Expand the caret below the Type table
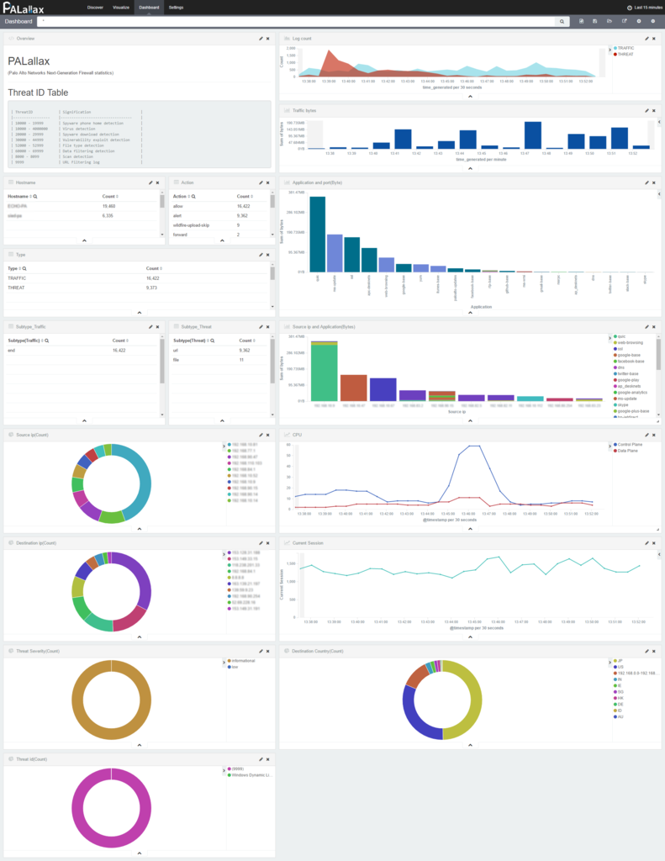This screenshot has height=861, width=665. 140,313
